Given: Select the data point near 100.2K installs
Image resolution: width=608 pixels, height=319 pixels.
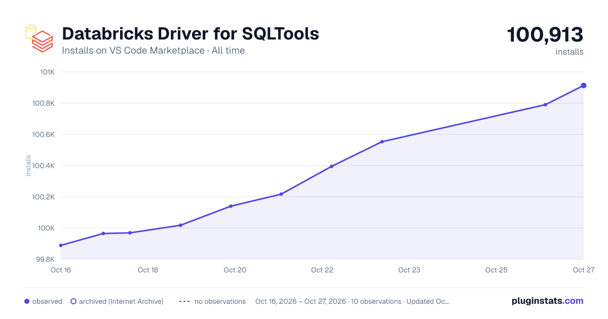Looking at the screenshot, I should click(x=281, y=194).
